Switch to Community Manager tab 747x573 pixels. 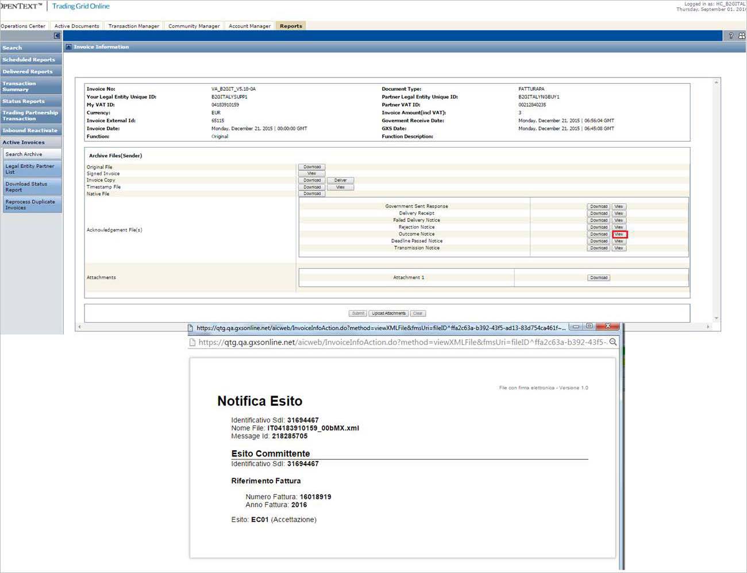tap(194, 26)
